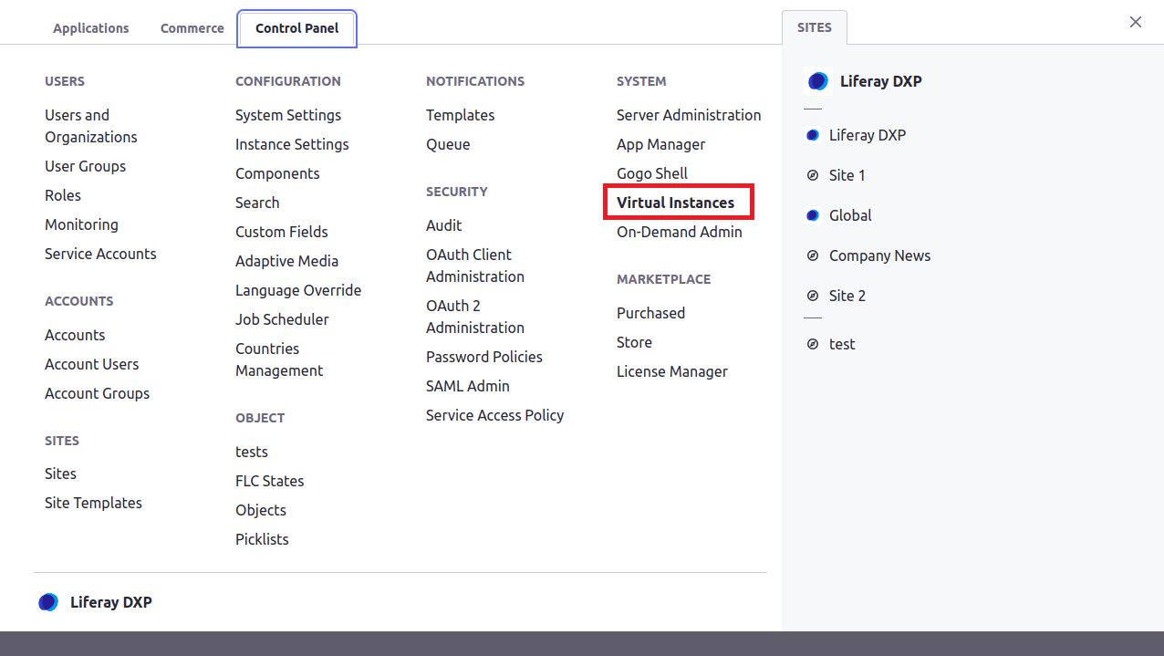Click the compass icon next to Site 1
Image resolution: width=1164 pixels, height=656 pixels.
tap(813, 175)
